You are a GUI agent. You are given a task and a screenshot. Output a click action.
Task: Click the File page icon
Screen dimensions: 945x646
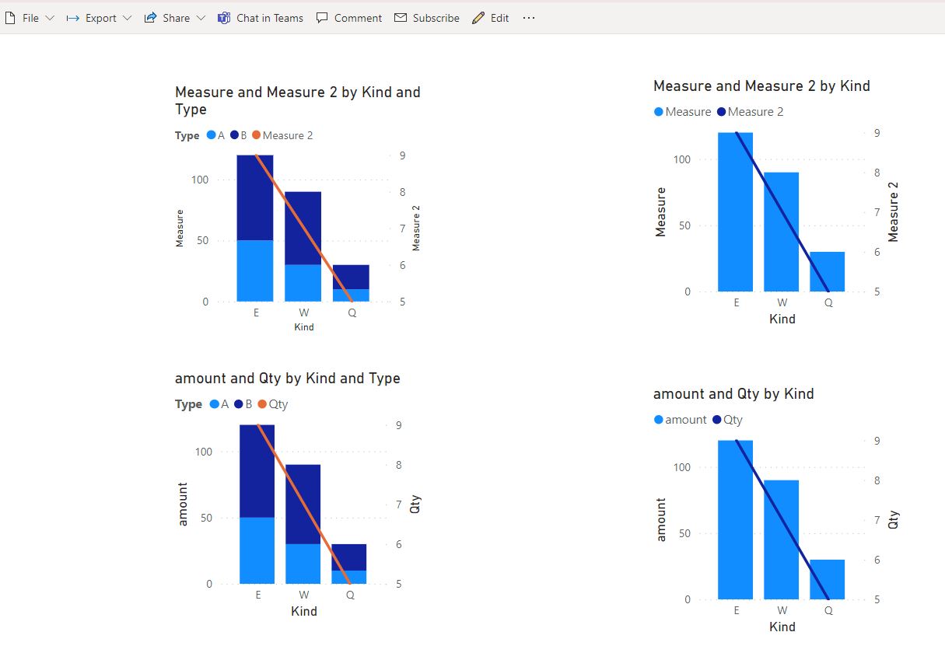11,18
